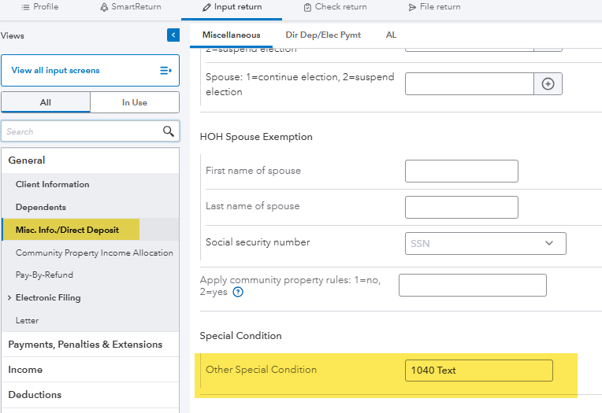Screen dimensions: 602x413
Task: Expand the Electronic Filing tree item
Action: click(9, 298)
